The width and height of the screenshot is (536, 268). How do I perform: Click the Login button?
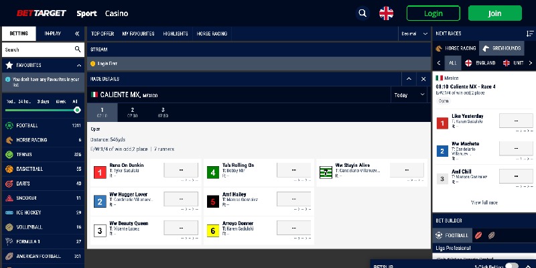tap(433, 13)
